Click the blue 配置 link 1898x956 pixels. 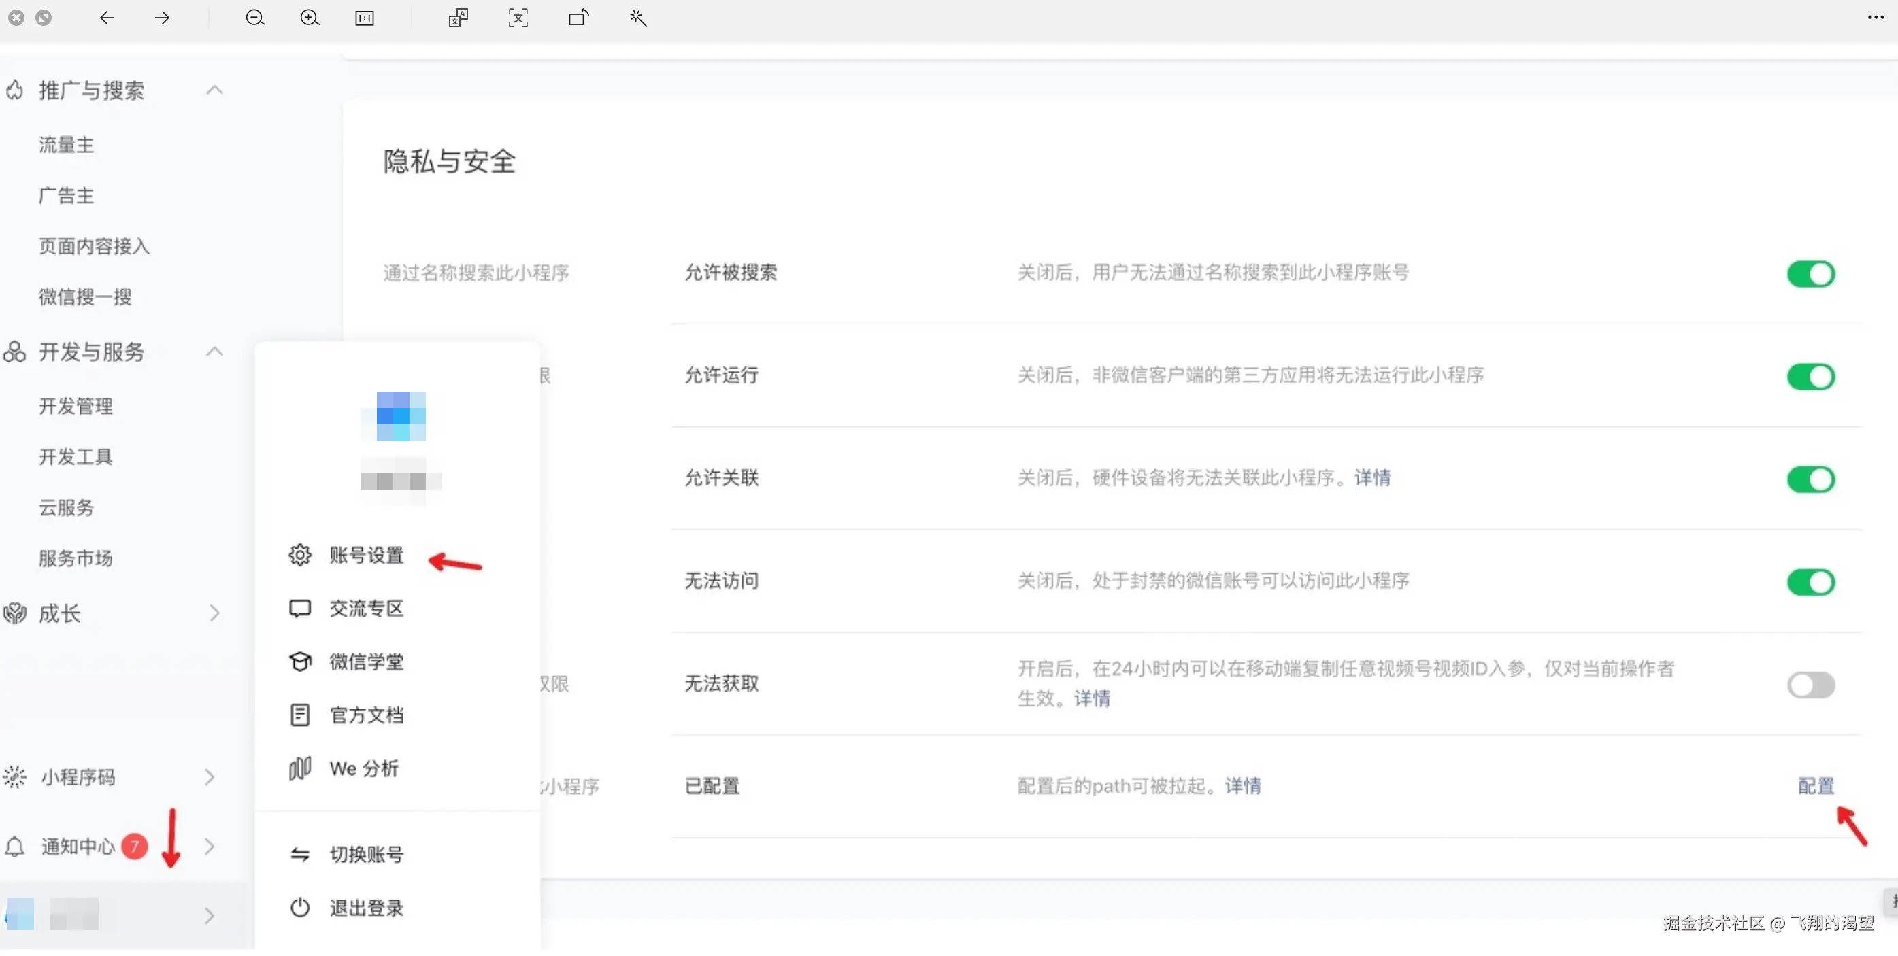pyautogui.click(x=1815, y=786)
